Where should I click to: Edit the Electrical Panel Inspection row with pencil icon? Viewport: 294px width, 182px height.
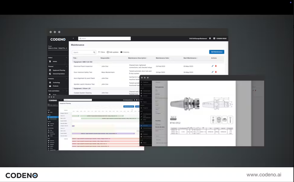[x=212, y=66]
